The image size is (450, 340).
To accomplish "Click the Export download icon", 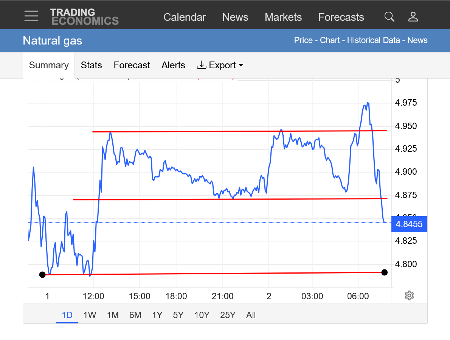I will coord(202,65).
